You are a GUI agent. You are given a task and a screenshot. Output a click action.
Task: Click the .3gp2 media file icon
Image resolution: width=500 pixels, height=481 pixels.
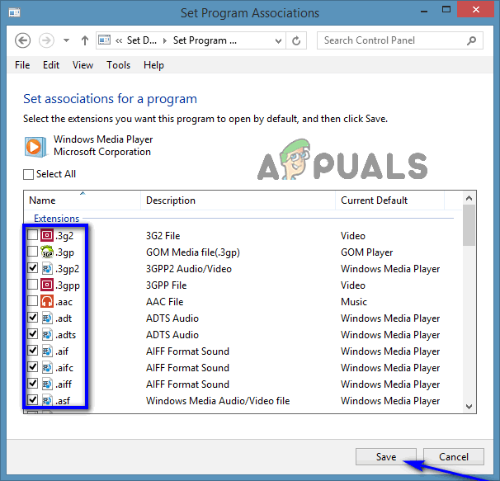(47, 268)
